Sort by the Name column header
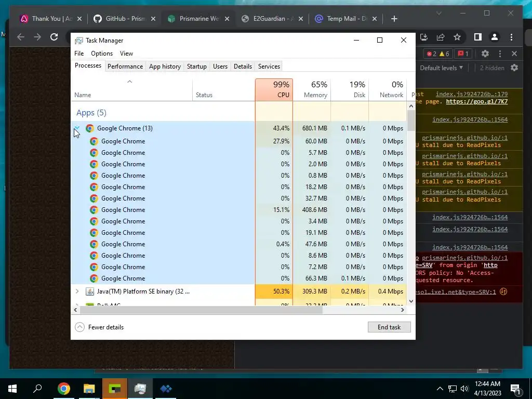The height and width of the screenshot is (399, 532). [x=131, y=90]
